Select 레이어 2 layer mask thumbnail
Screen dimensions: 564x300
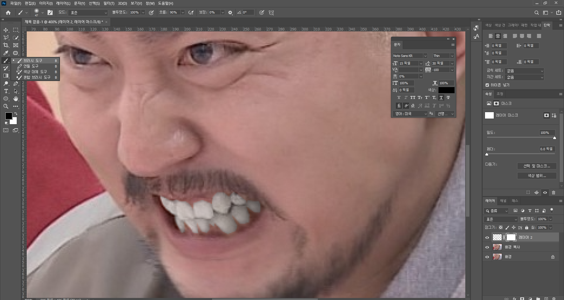(x=511, y=237)
